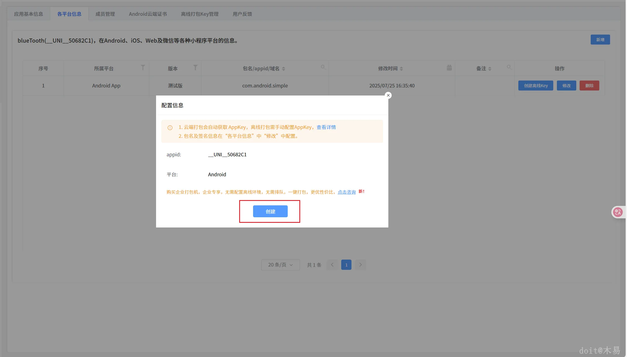The image size is (627, 357).
Task: Filter the 版本 column using the funnel icon
Action: click(195, 68)
